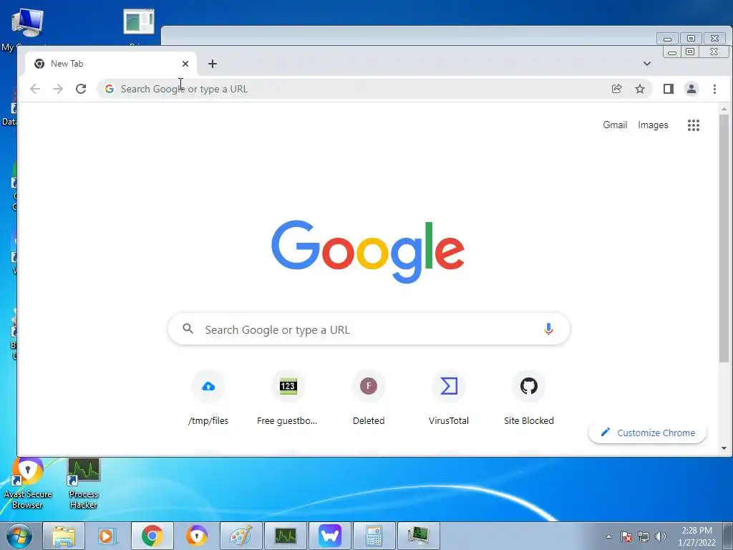Click the taskbar clock showing 2:28 PM
Screen dimensions: 733x550
pos(696,536)
